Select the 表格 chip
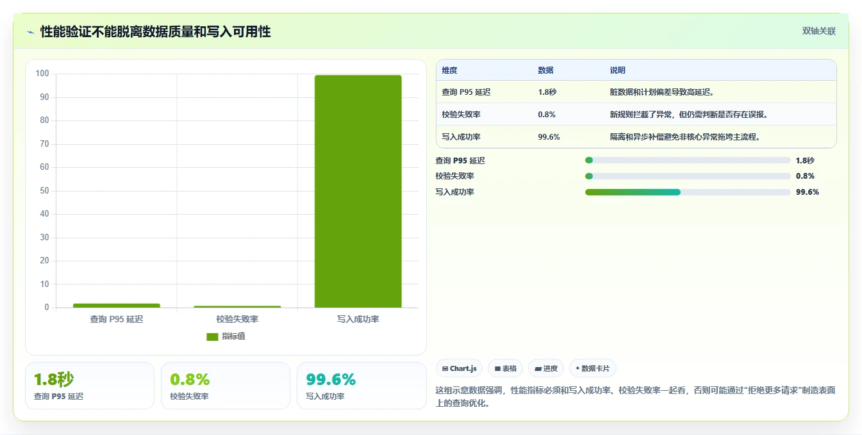This screenshot has width=862, height=435. click(x=505, y=368)
